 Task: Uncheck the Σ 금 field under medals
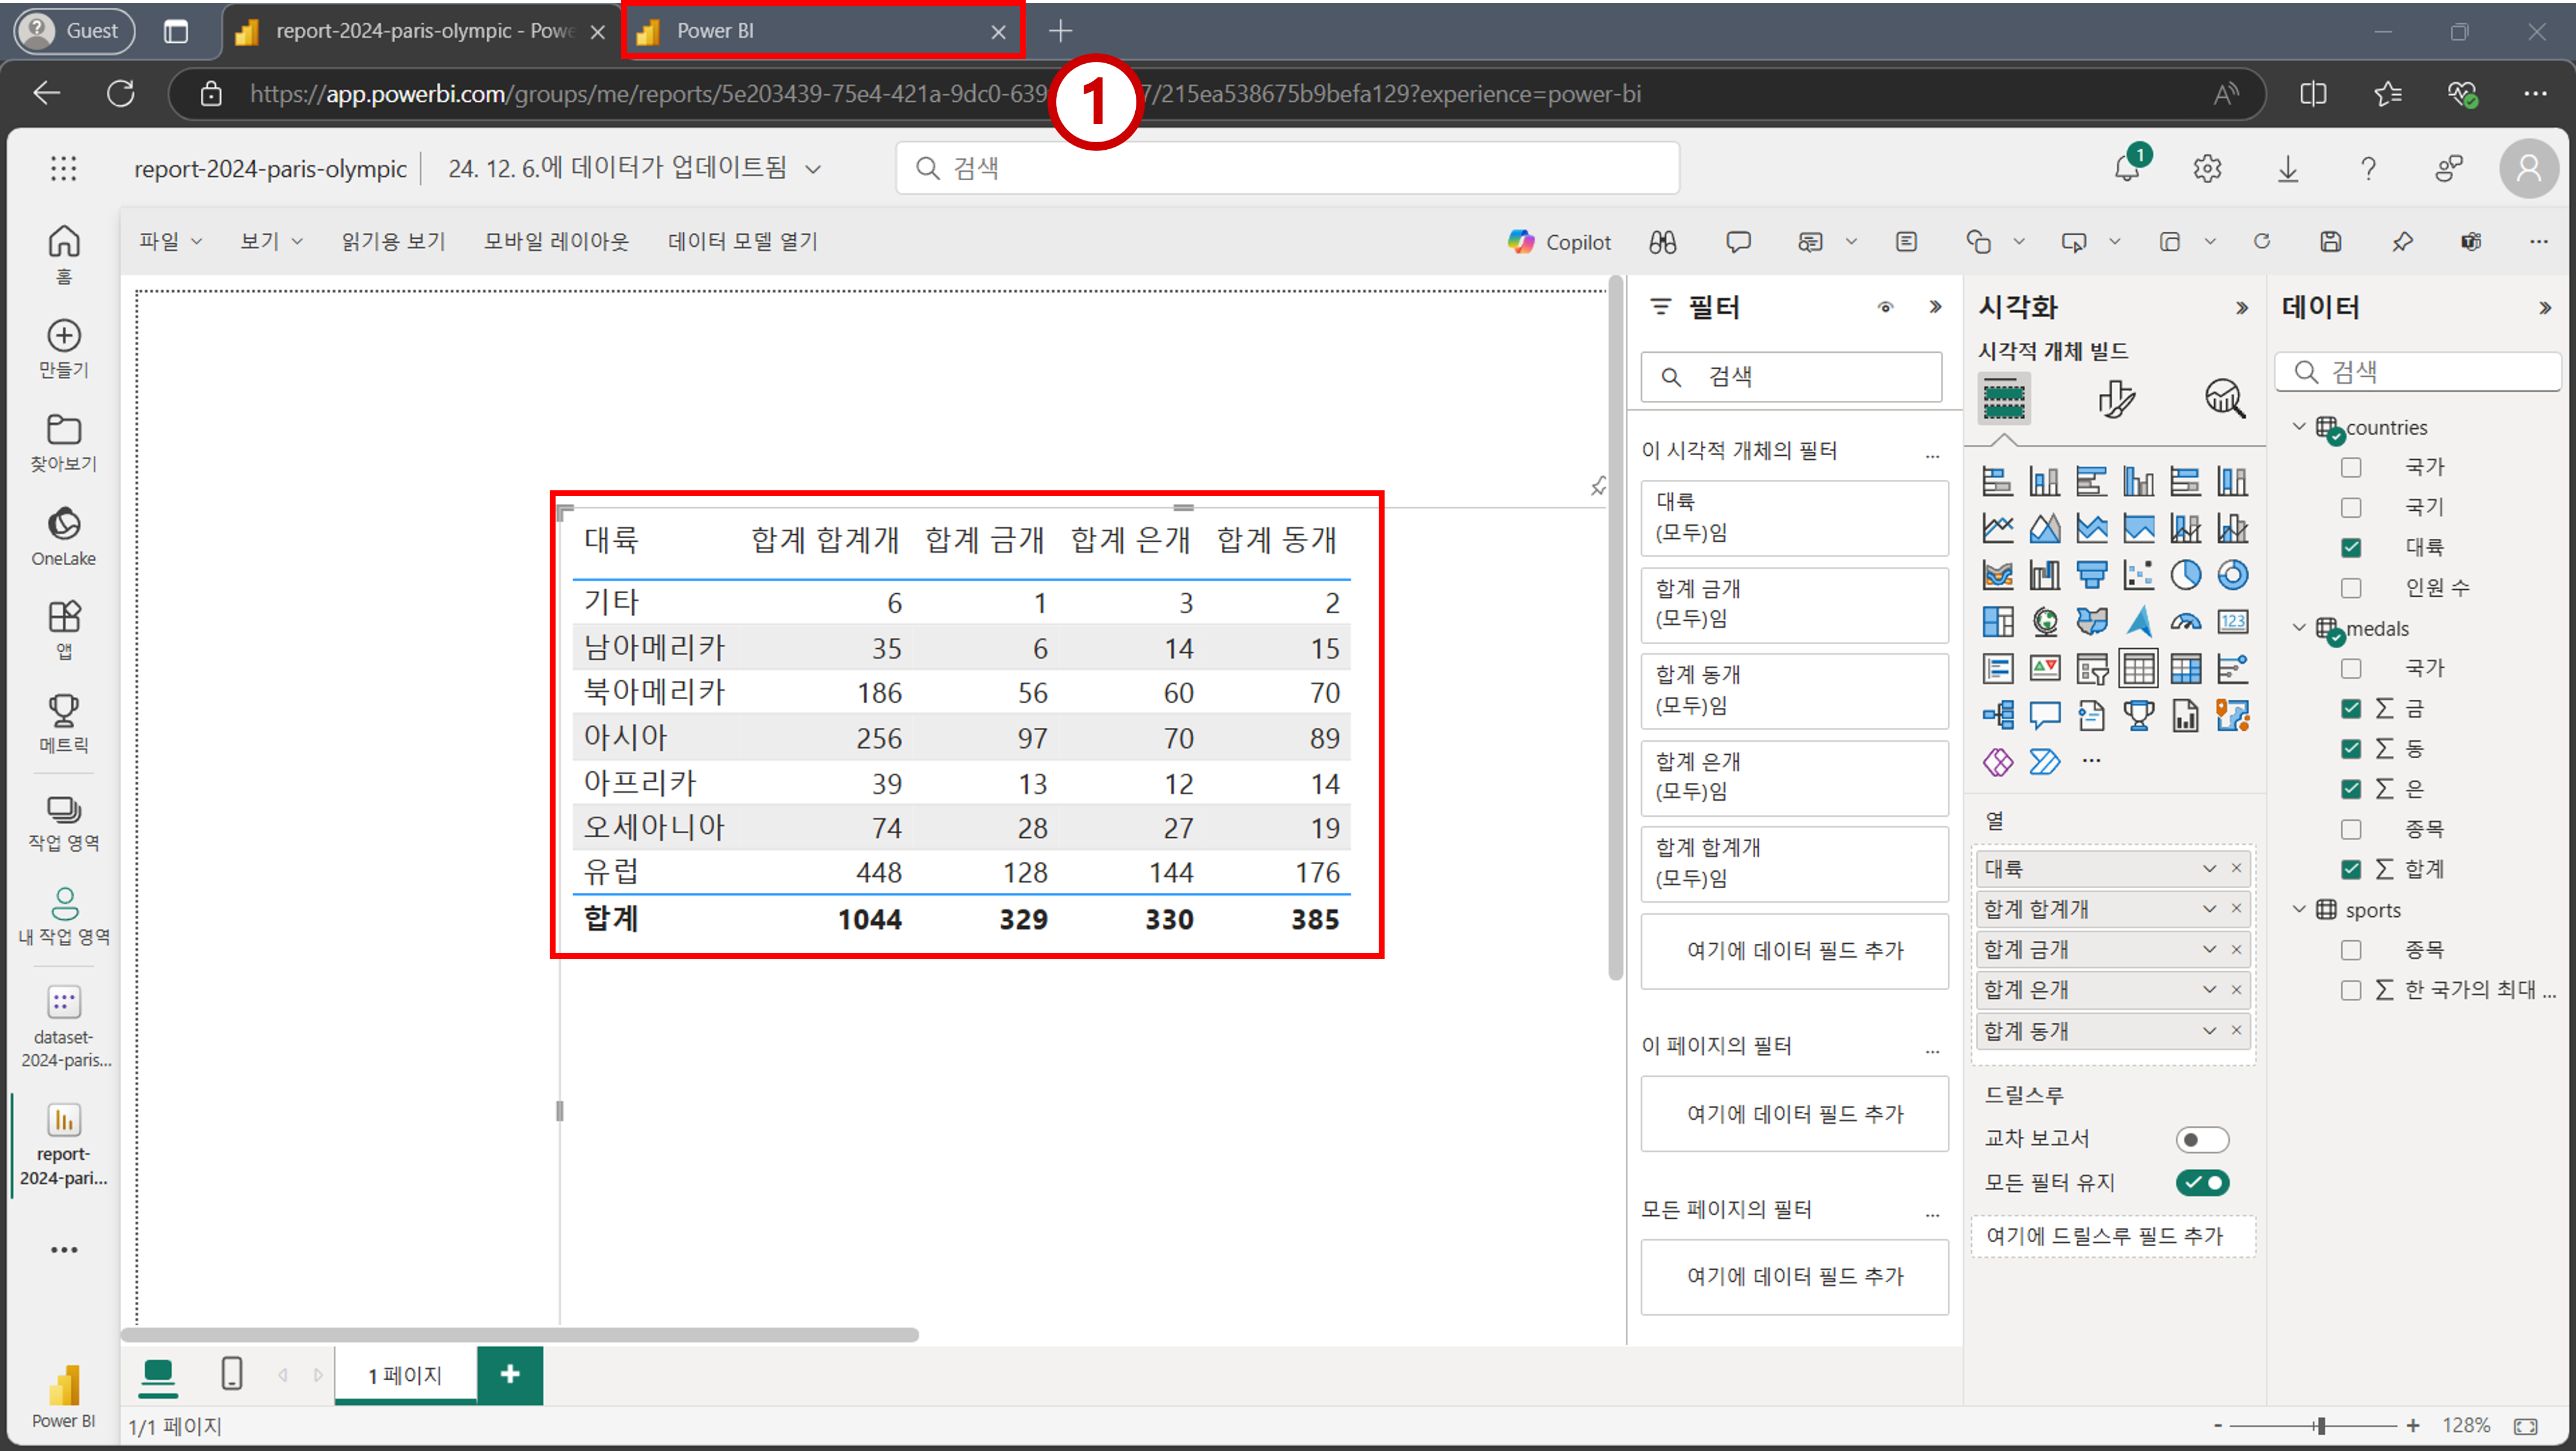[2351, 709]
